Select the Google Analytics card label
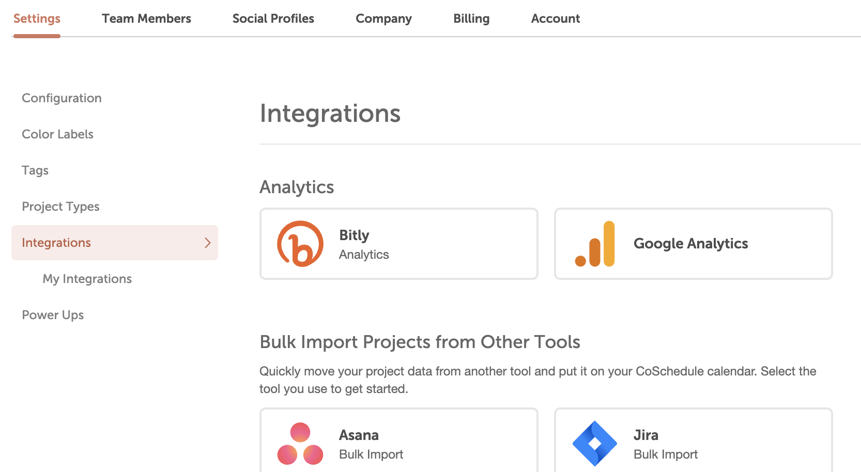Image resolution: width=861 pixels, height=472 pixels. pos(691,244)
